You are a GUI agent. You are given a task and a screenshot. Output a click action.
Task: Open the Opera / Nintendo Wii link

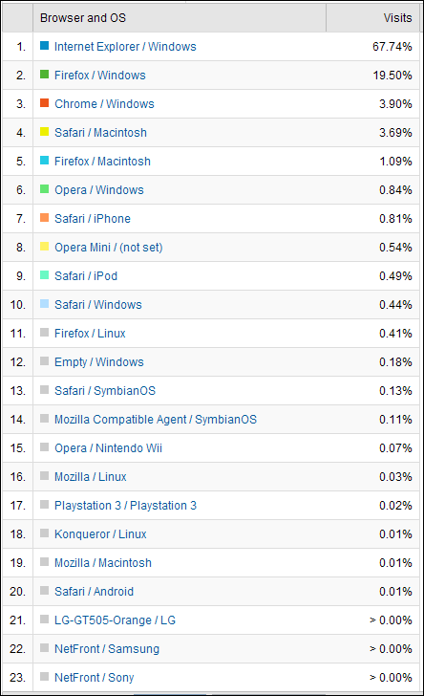108,448
